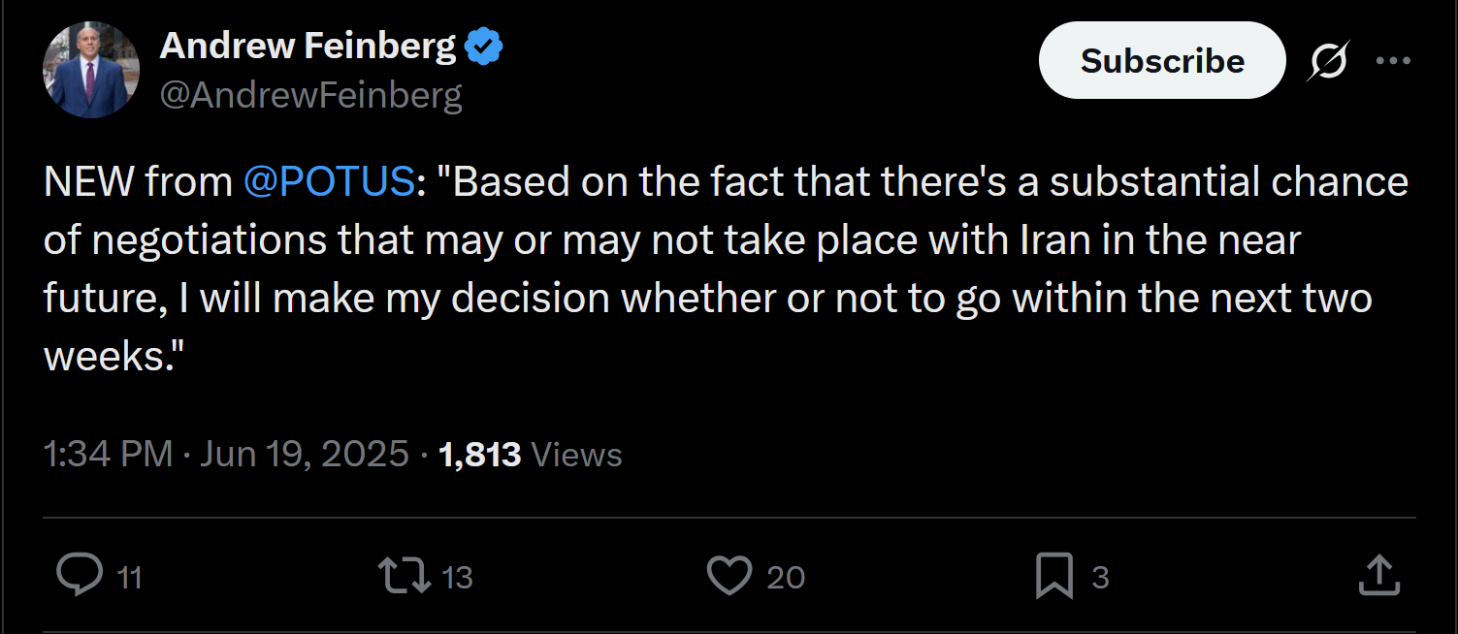This screenshot has width=1458, height=634.
Task: Visit the @AndrewFeinberg handle link
Action: pos(310,95)
